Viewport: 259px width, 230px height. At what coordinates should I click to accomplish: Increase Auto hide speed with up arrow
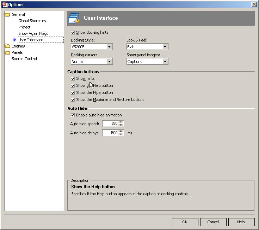tap(121, 122)
